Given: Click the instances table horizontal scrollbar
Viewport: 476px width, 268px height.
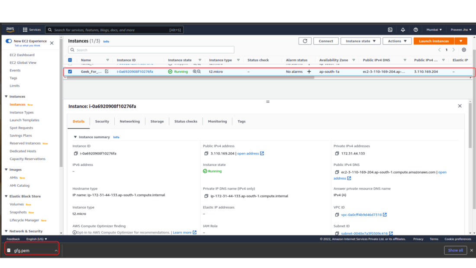Looking at the screenshot, I should [x=191, y=78].
